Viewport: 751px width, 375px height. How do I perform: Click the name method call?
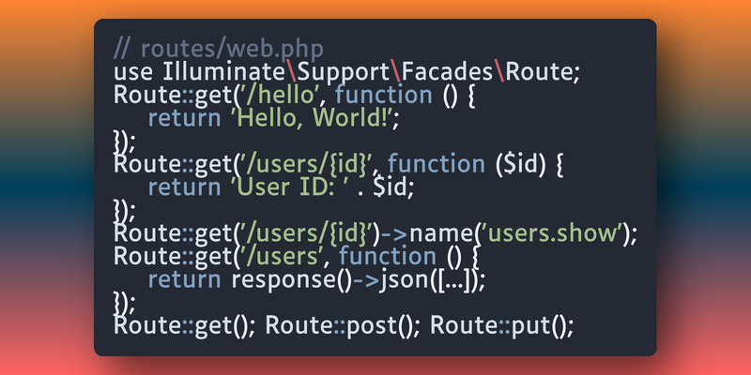pyautogui.click(x=440, y=232)
